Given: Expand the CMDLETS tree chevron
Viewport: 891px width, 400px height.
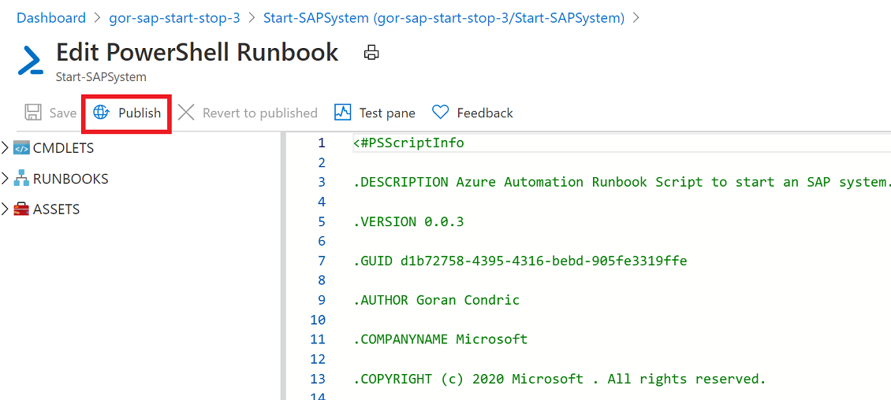Looking at the screenshot, I should [5, 148].
